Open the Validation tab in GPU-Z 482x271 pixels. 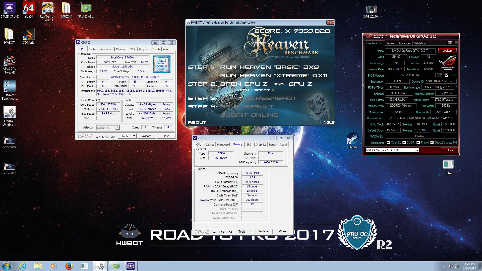pos(420,43)
